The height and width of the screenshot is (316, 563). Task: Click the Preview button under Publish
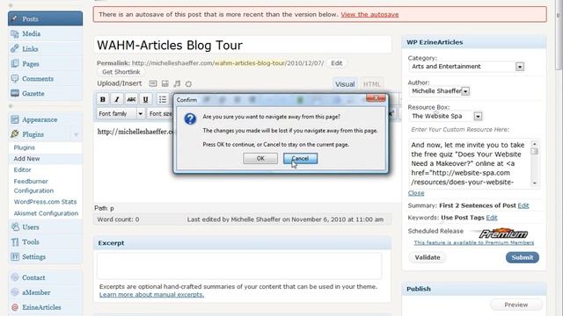[516, 305]
